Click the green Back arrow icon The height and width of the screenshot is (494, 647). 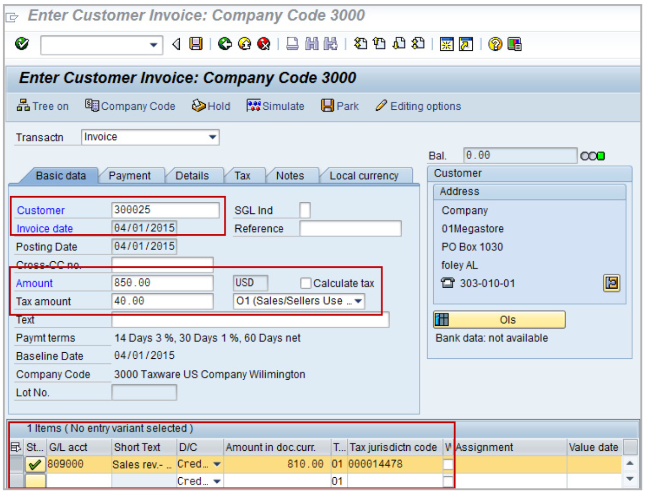[x=224, y=44]
